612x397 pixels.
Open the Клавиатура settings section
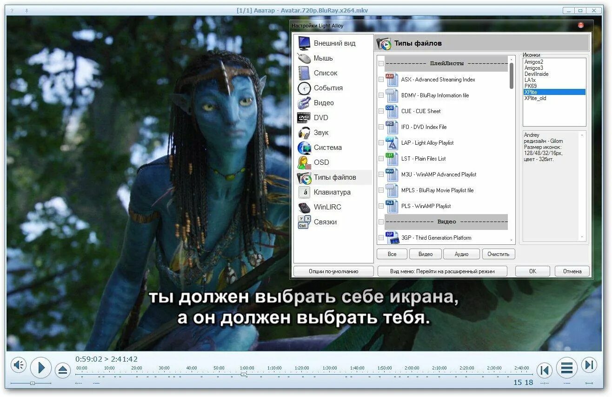(333, 192)
